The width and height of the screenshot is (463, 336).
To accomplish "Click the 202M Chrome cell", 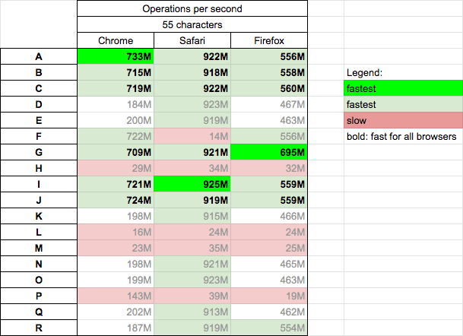I will (x=116, y=312).
